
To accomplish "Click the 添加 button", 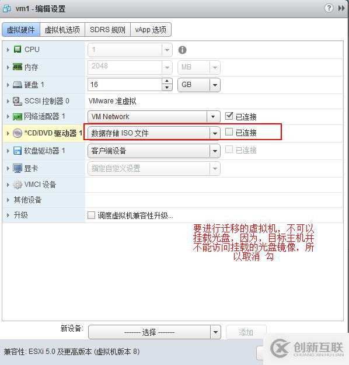I will click(x=246, y=332).
